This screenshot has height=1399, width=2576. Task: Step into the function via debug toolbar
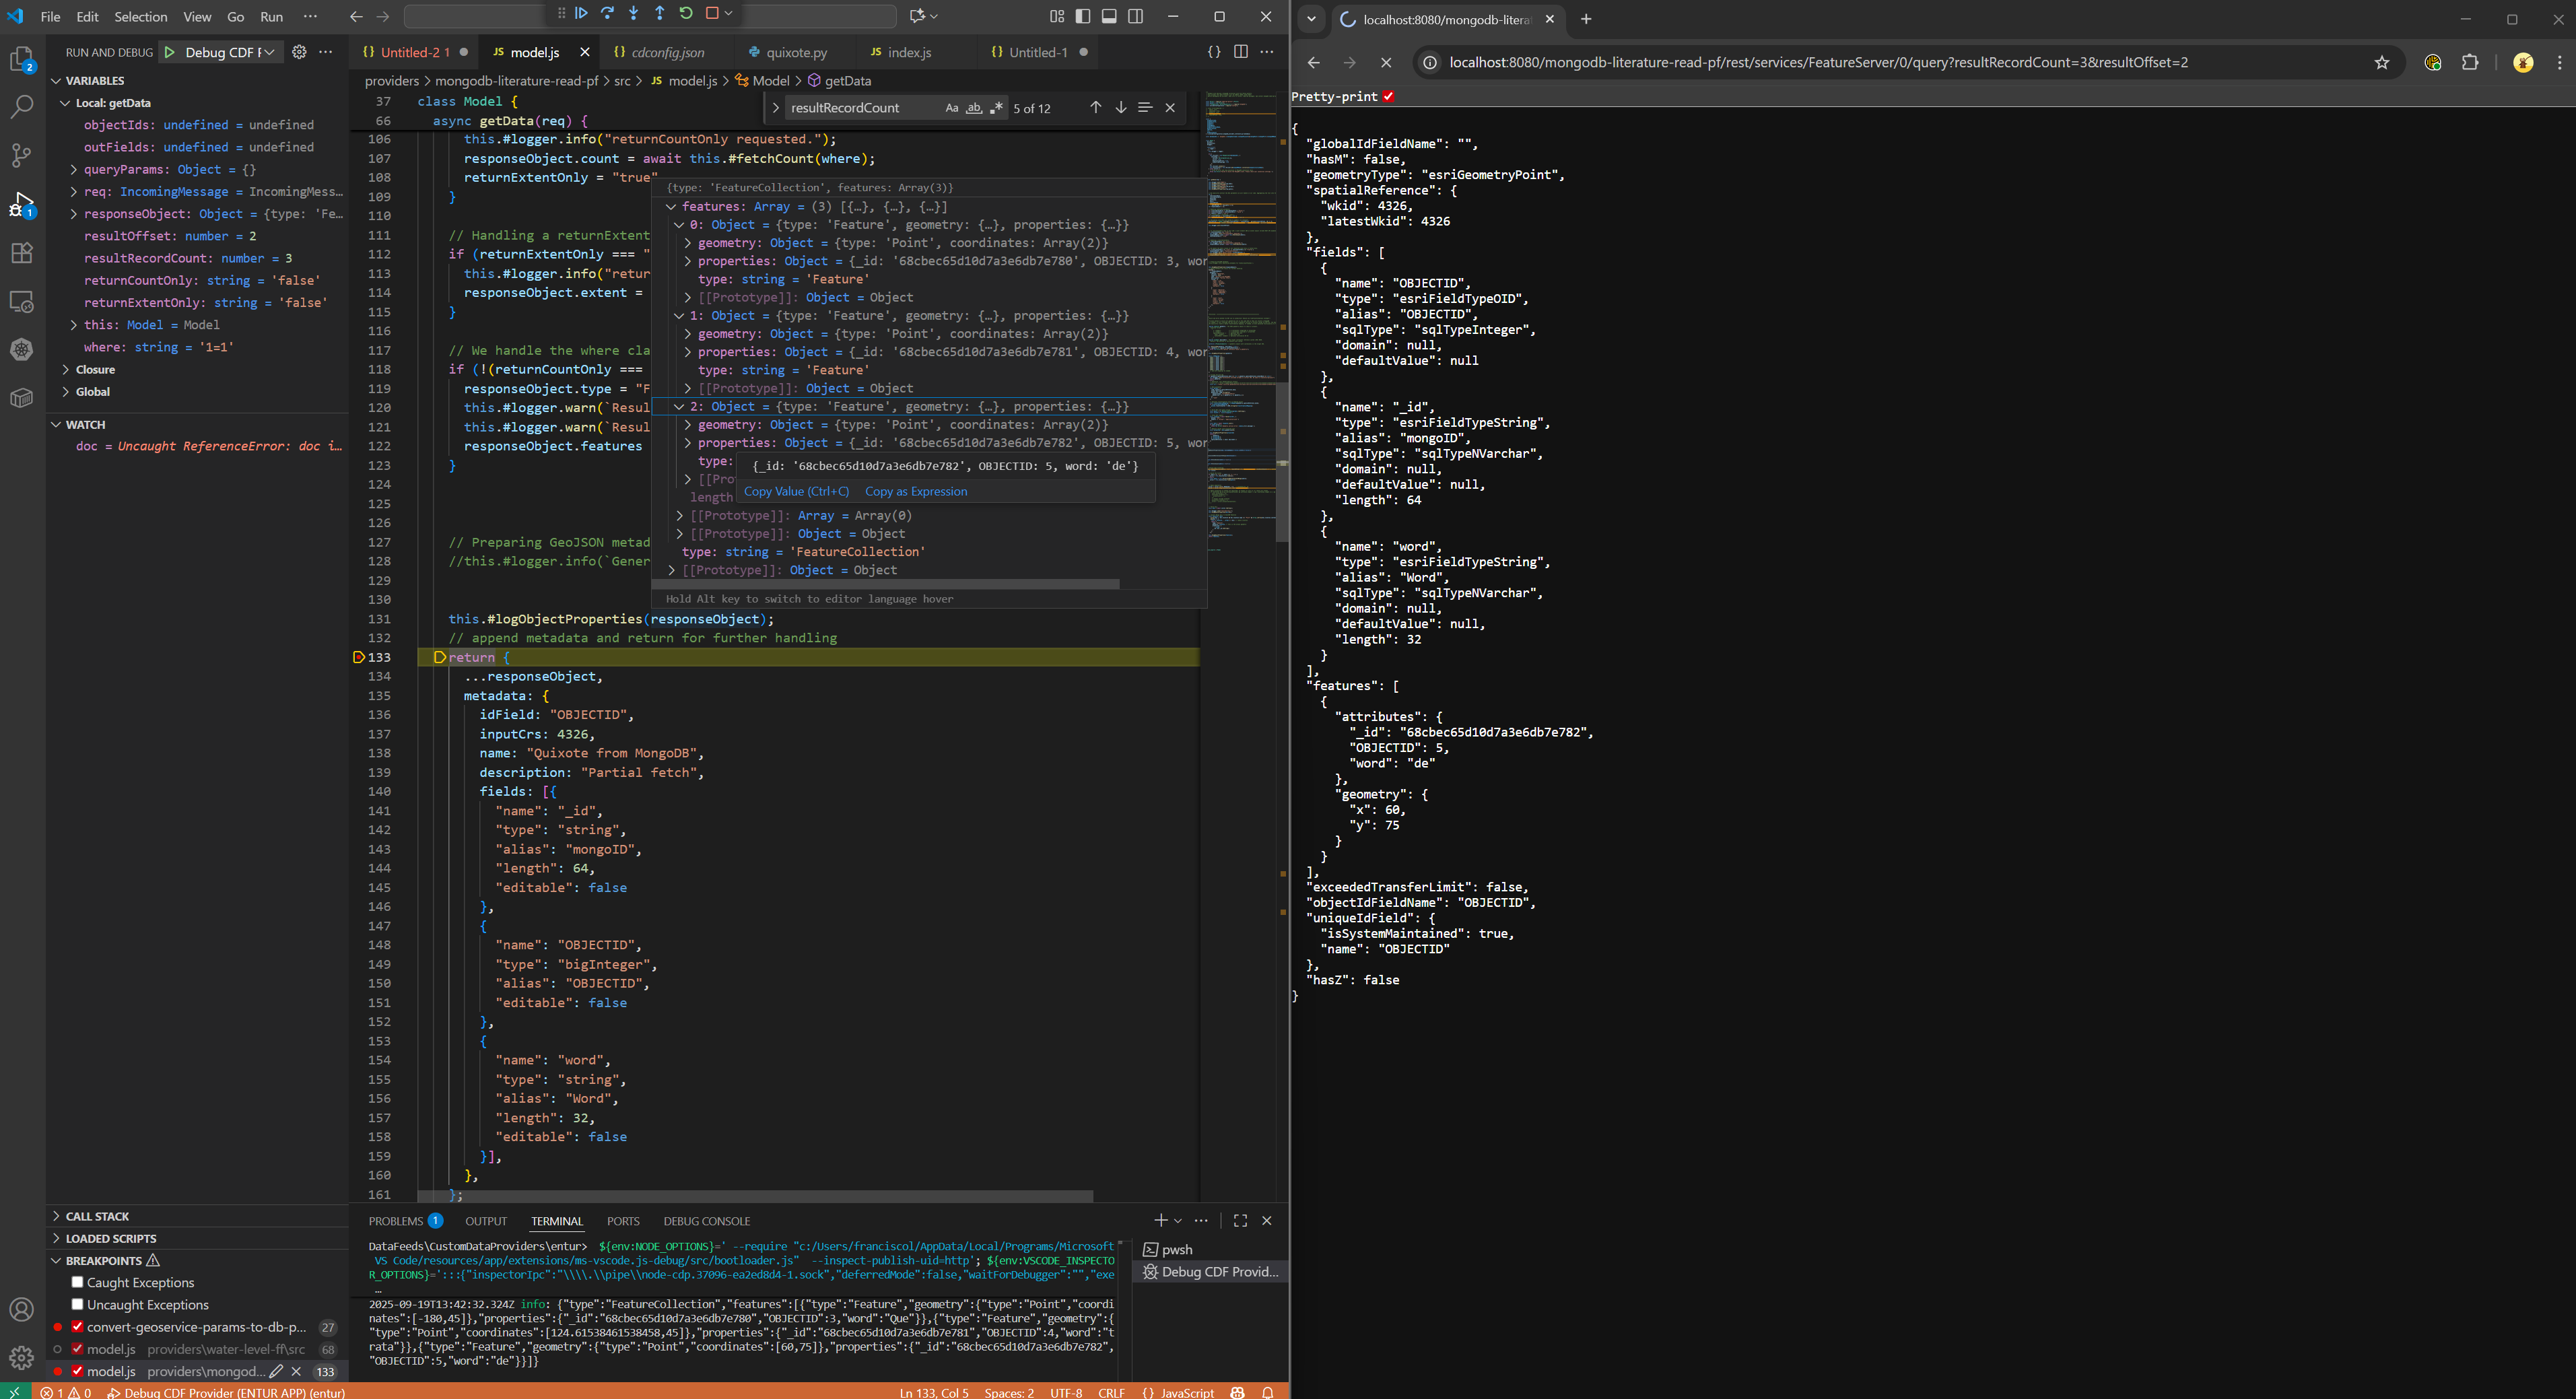click(634, 13)
